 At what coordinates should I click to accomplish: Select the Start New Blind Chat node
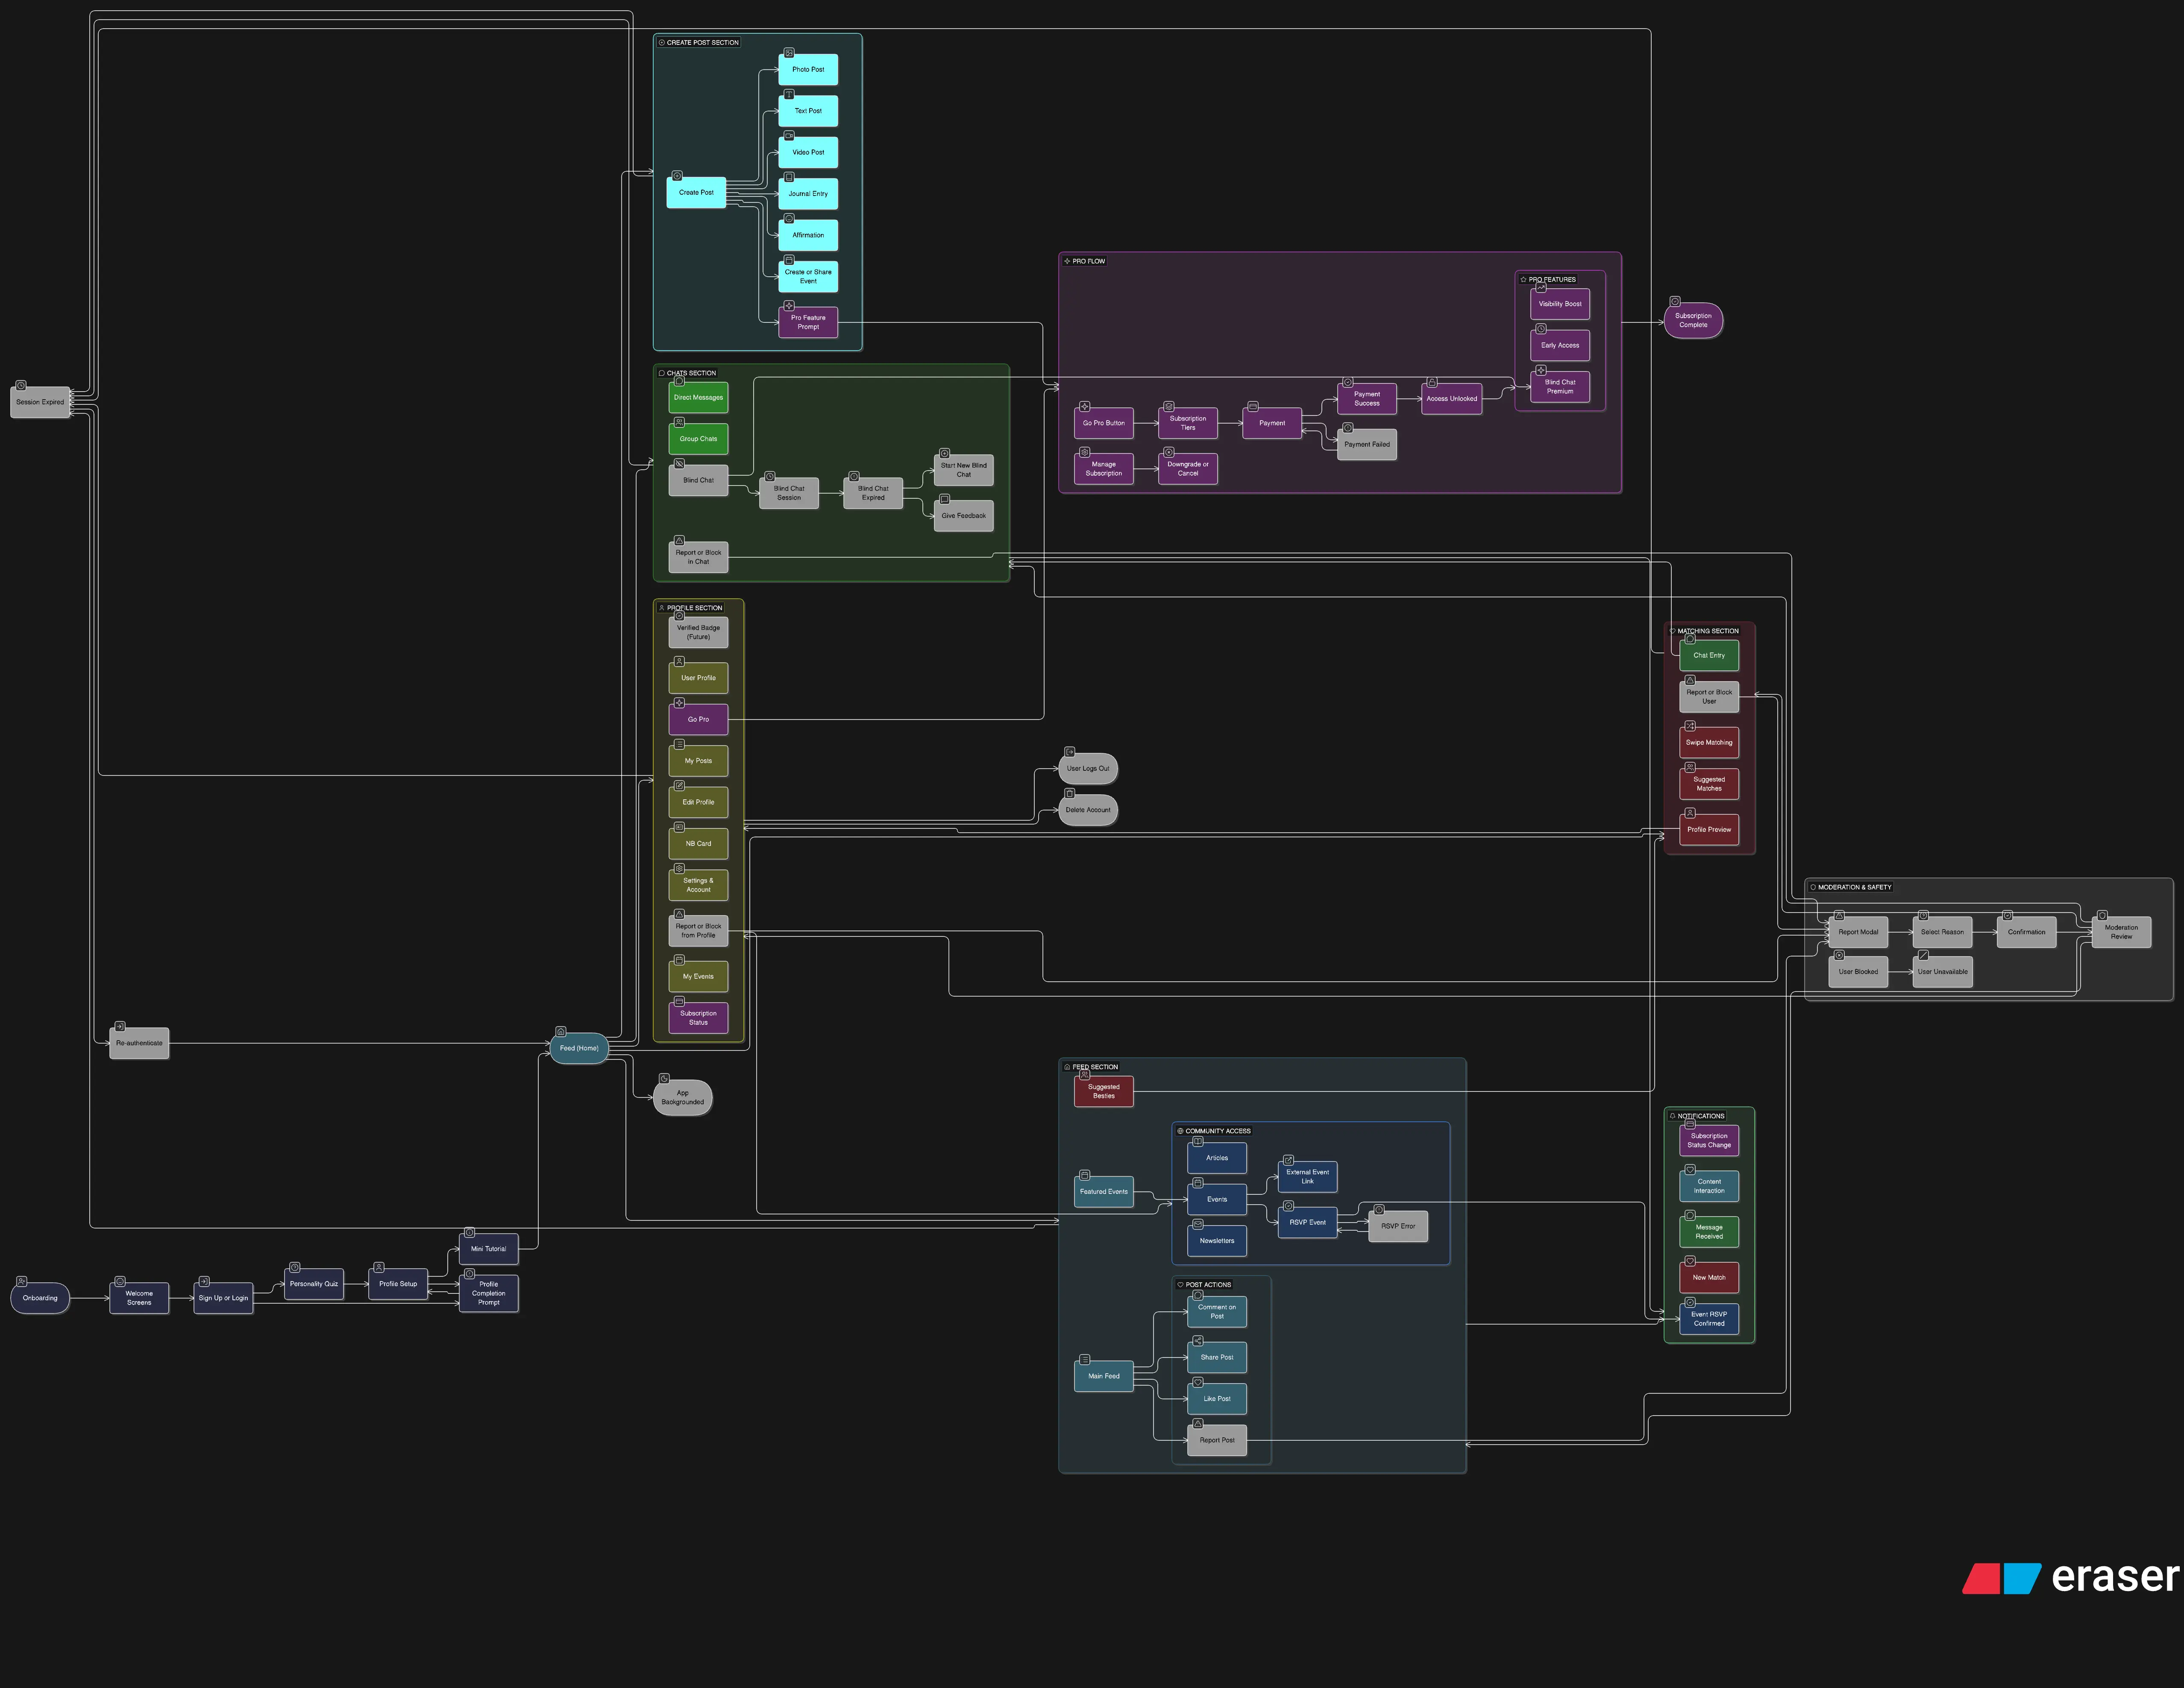[x=964, y=470]
